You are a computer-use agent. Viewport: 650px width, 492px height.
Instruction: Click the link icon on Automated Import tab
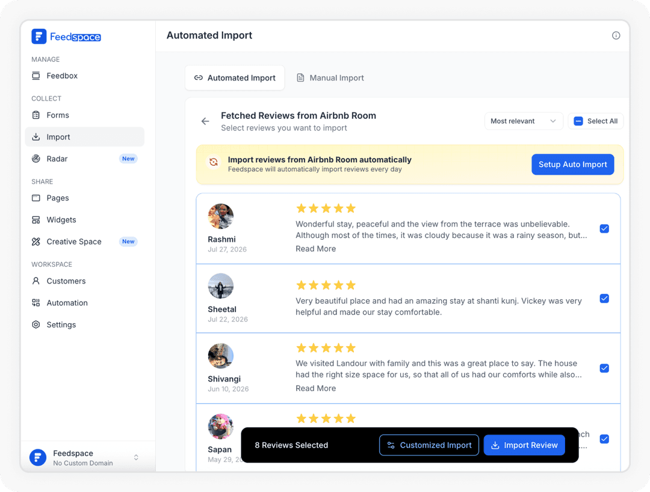pos(199,77)
